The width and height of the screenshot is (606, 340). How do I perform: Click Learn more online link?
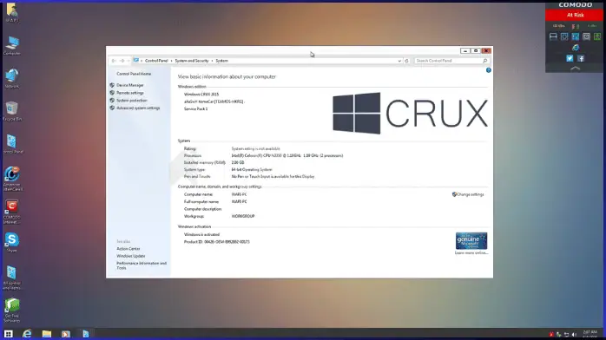tap(471, 252)
